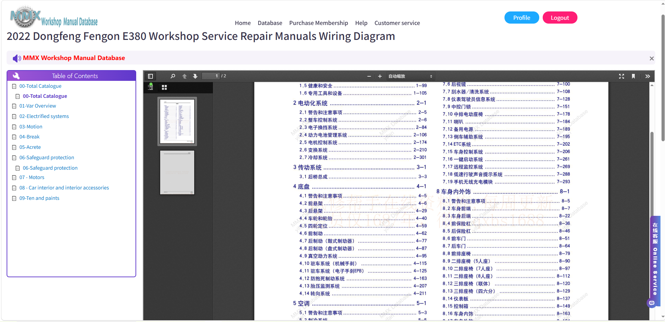Open the PDF tools double-arrow menu
The height and width of the screenshot is (322, 665).
(x=648, y=76)
